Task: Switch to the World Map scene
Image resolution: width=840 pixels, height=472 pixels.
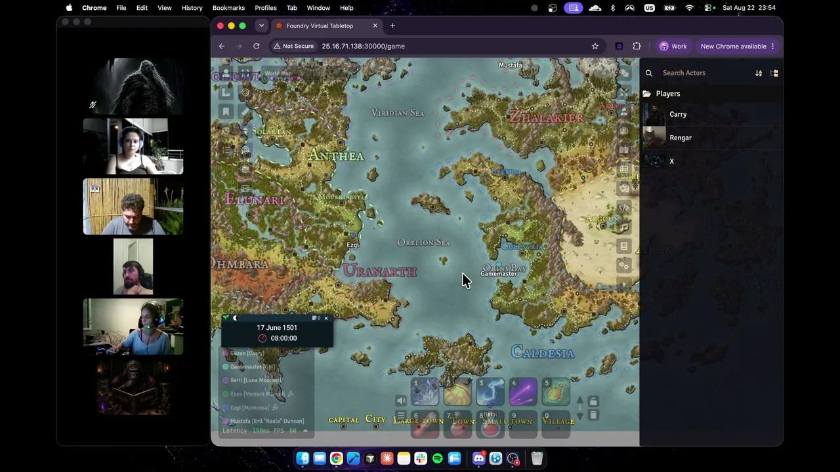Action: (x=278, y=73)
